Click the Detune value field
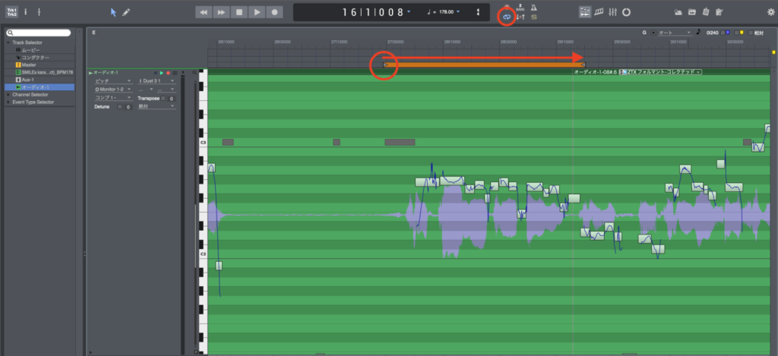 click(x=128, y=107)
